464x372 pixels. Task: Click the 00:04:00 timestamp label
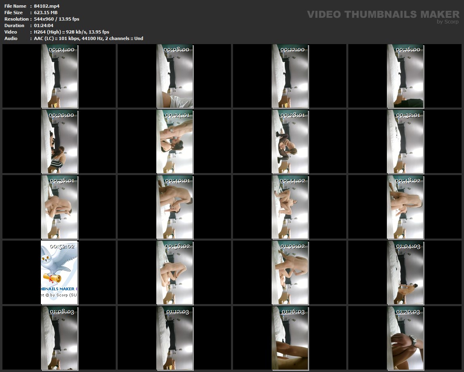pos(61,50)
